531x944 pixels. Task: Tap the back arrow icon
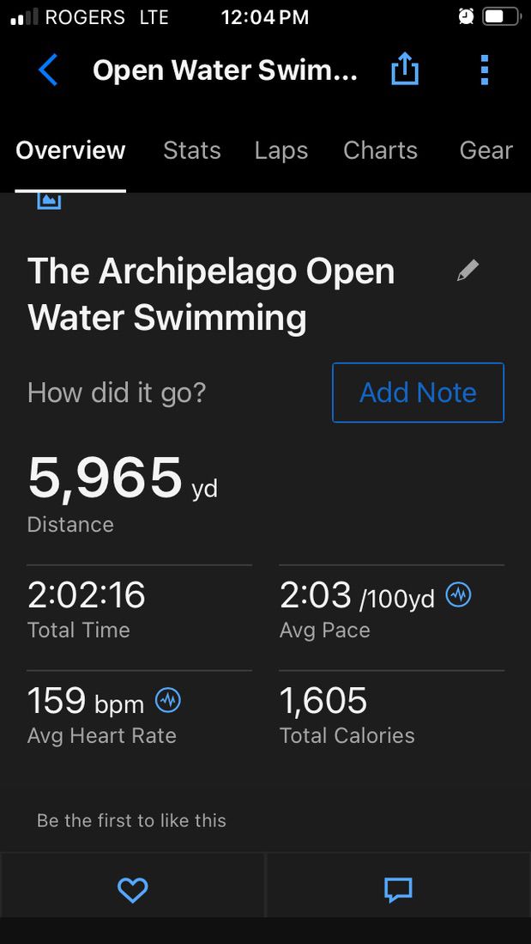pos(49,70)
